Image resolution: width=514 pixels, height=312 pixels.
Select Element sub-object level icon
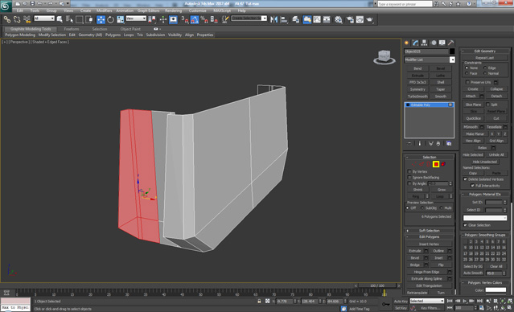coord(443,164)
